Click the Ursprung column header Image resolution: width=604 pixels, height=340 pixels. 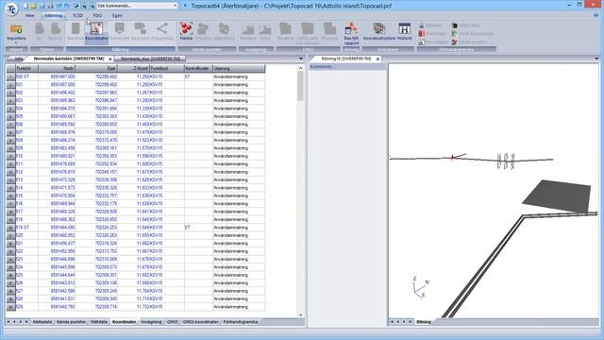pyautogui.click(x=239, y=68)
